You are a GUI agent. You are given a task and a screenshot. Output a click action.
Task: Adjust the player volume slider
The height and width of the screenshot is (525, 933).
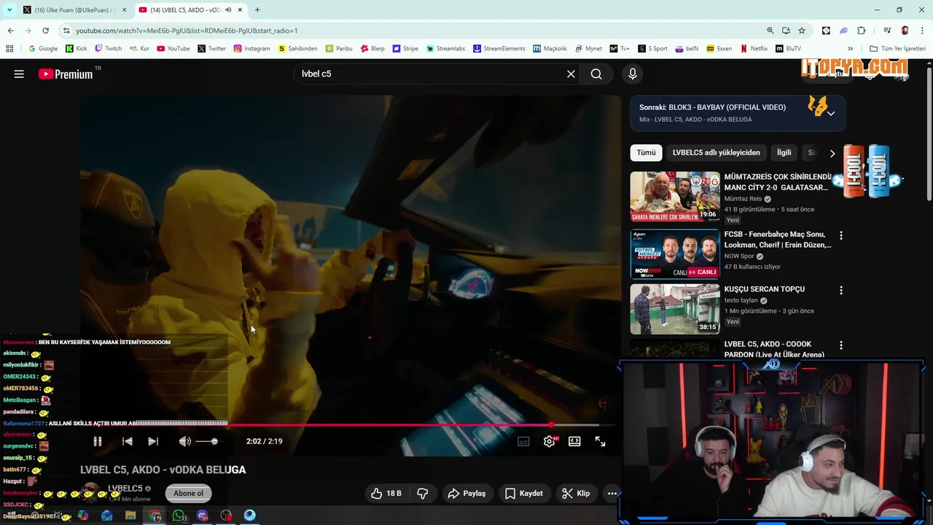click(206, 441)
